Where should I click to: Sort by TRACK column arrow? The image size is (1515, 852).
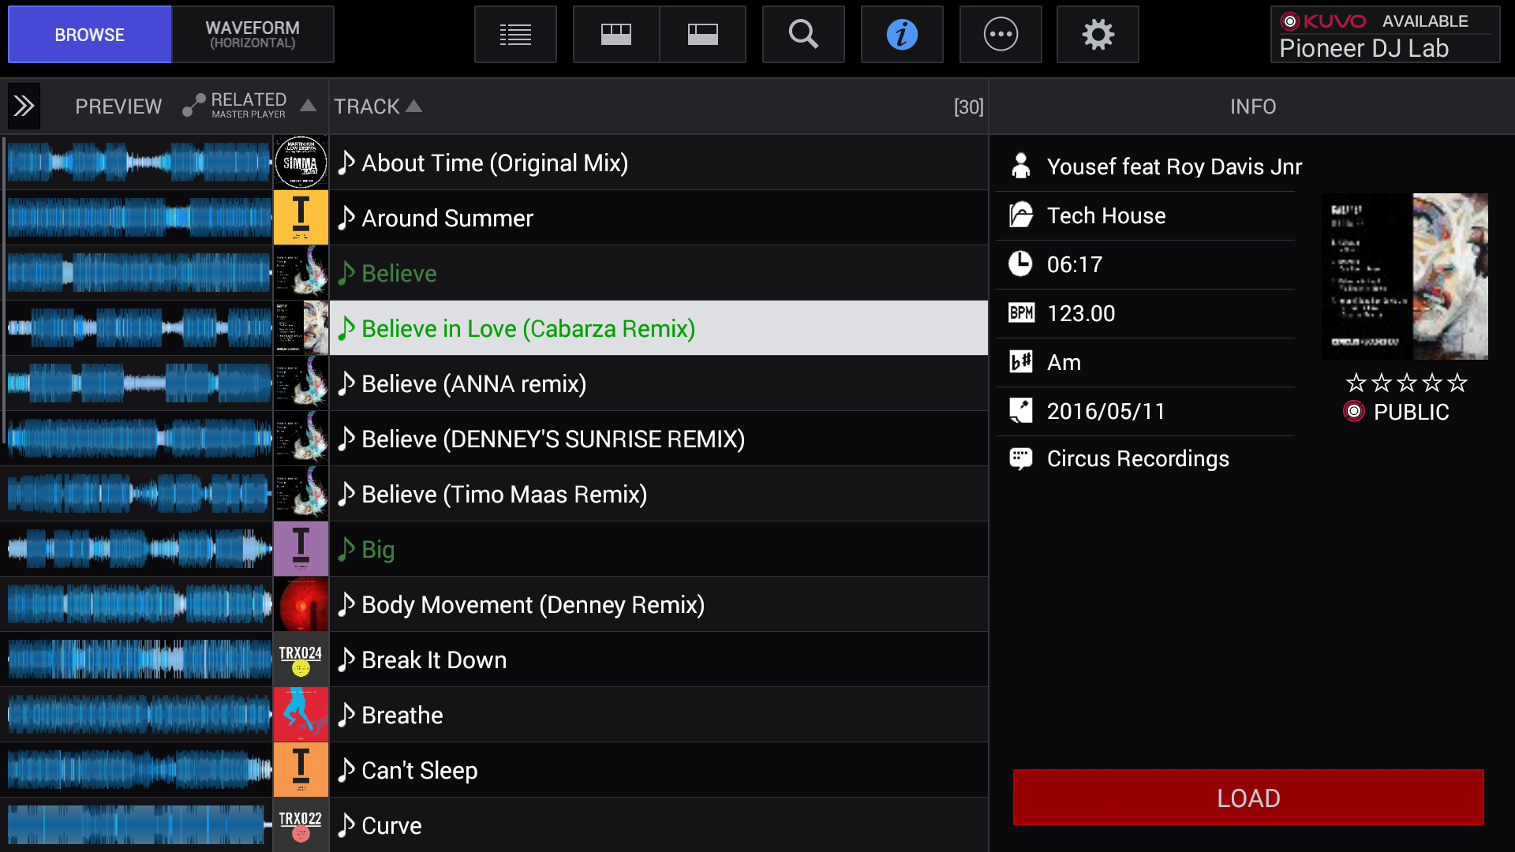414,106
